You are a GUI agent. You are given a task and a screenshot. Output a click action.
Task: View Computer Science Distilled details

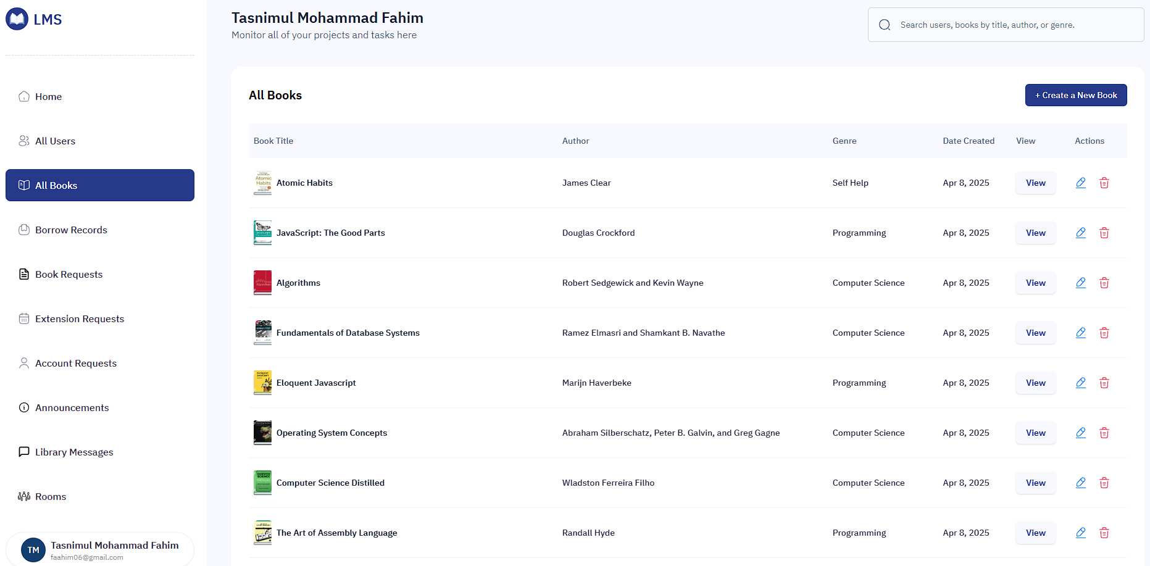(x=1036, y=483)
